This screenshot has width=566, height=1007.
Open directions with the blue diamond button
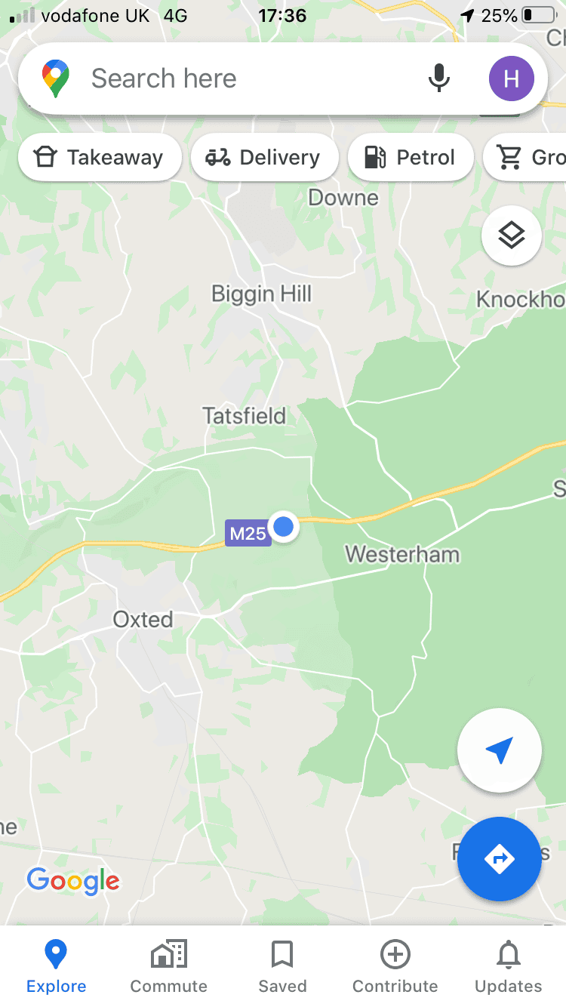(x=499, y=859)
